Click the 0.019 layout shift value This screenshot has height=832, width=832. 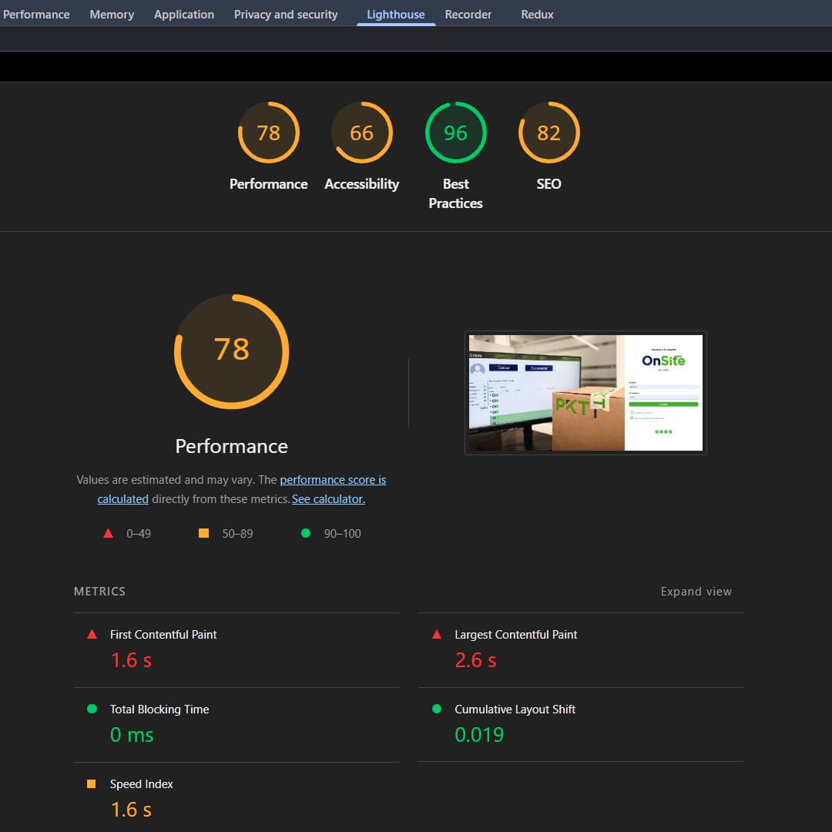pyautogui.click(x=479, y=735)
